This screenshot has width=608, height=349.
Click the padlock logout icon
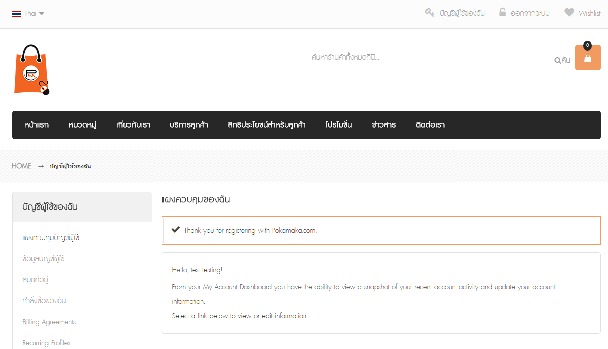(x=503, y=12)
